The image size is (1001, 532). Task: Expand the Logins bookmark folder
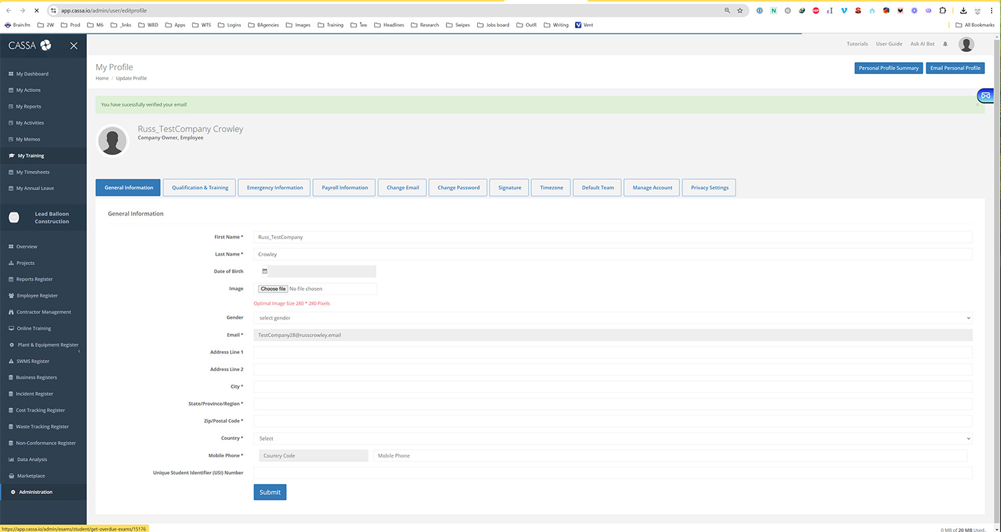tap(228, 25)
